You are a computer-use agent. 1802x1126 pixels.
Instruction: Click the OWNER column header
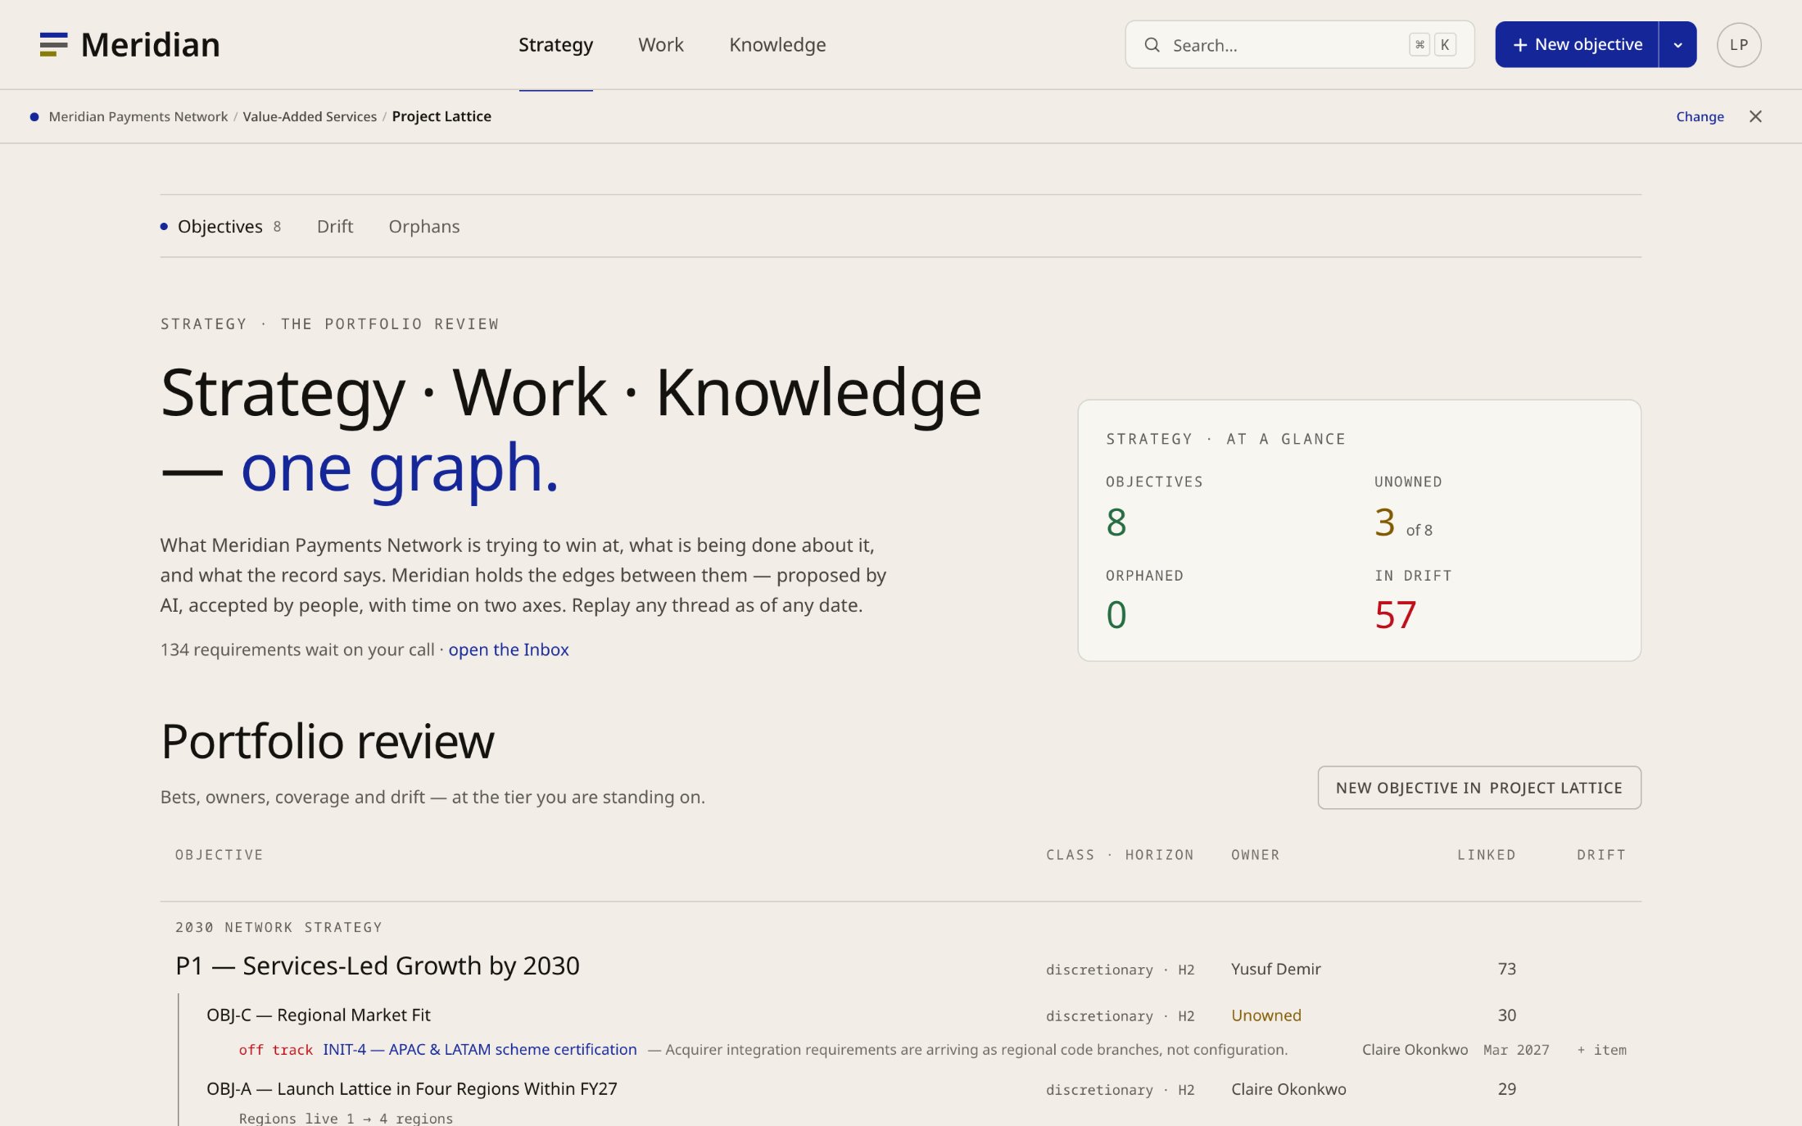(x=1255, y=855)
